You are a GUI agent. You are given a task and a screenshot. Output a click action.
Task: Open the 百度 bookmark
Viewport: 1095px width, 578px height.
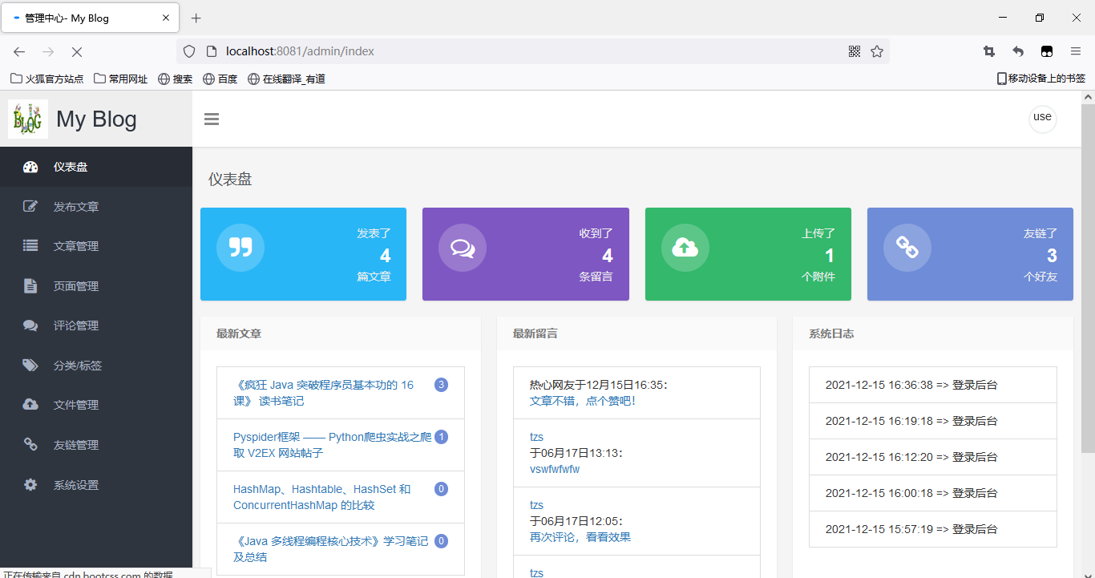220,79
